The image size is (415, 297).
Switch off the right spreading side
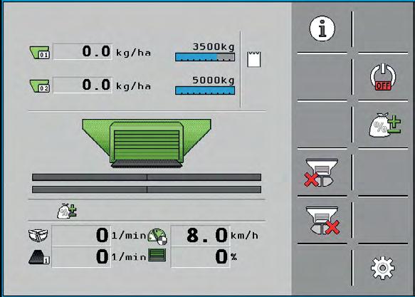[323, 221]
